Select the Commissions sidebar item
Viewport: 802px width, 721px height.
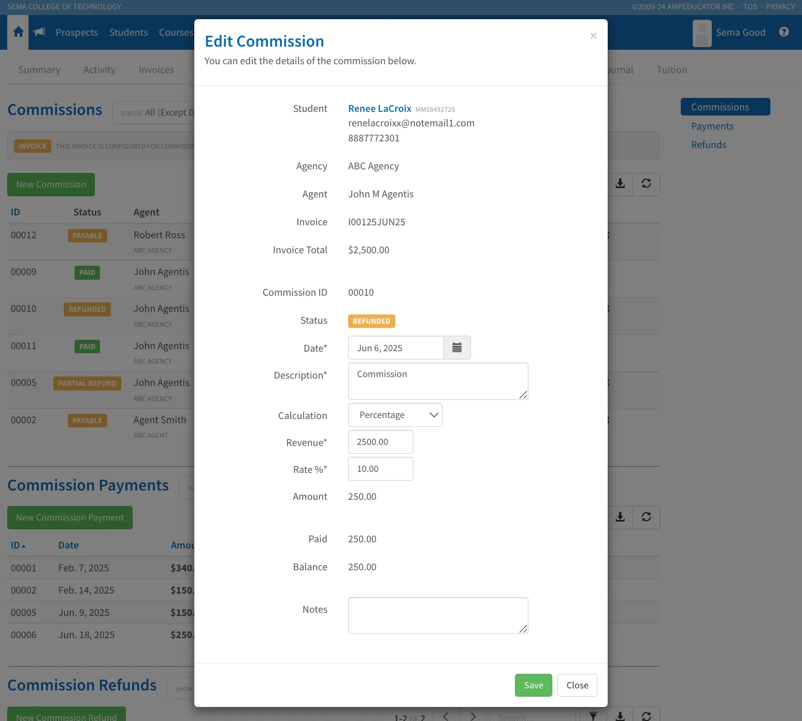point(725,107)
